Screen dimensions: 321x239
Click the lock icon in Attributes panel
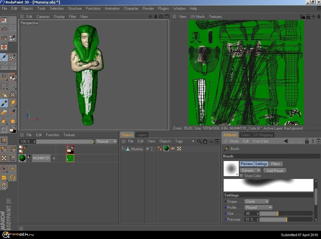coord(307,141)
